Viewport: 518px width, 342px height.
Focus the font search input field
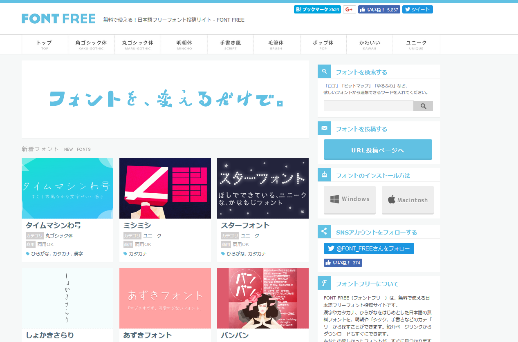[x=368, y=106]
